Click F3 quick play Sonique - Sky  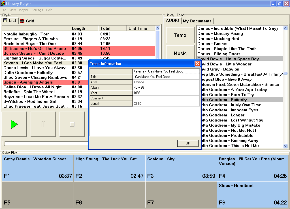click(x=181, y=168)
